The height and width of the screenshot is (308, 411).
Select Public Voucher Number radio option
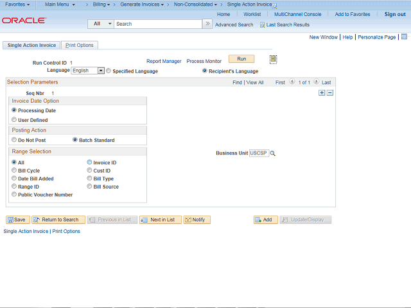[14, 194]
